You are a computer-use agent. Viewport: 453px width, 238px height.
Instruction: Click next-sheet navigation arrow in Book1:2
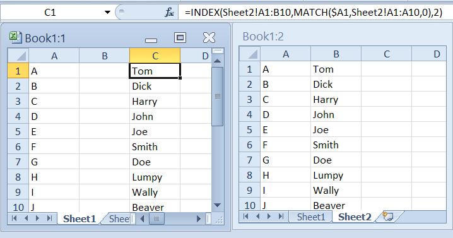pos(269,217)
